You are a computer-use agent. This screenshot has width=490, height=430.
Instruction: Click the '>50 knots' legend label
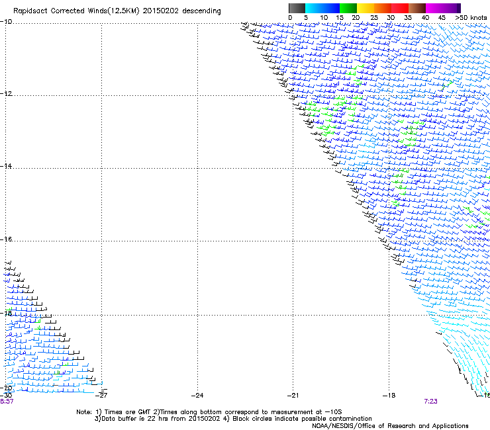(x=471, y=18)
